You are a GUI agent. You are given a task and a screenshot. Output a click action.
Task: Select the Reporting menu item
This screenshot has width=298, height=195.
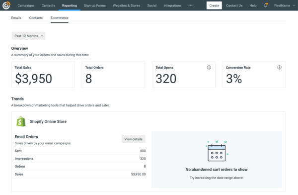click(x=70, y=5)
